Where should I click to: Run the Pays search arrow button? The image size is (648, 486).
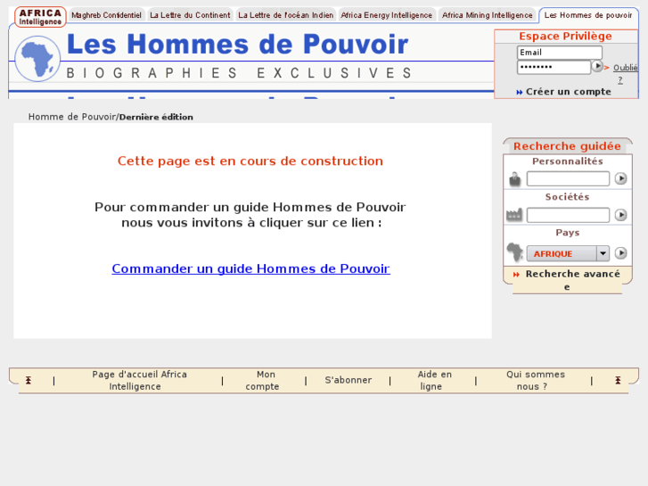620,253
